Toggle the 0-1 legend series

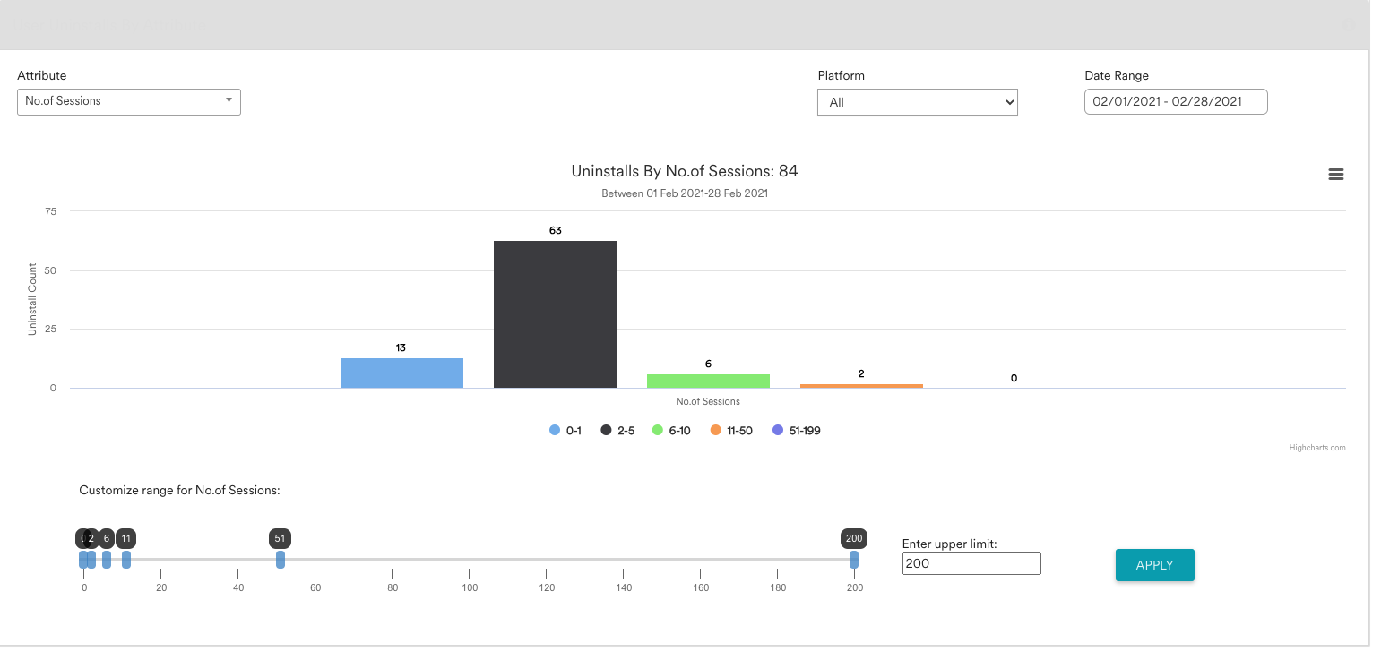565,431
